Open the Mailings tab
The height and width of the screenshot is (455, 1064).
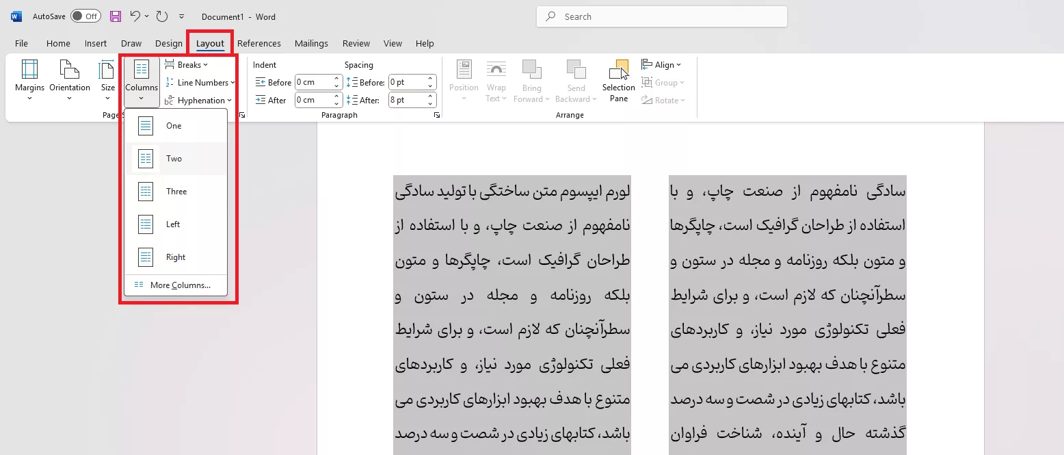point(312,43)
